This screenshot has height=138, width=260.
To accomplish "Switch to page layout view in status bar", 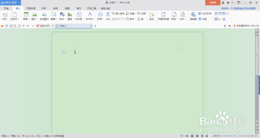I will 192,136.
